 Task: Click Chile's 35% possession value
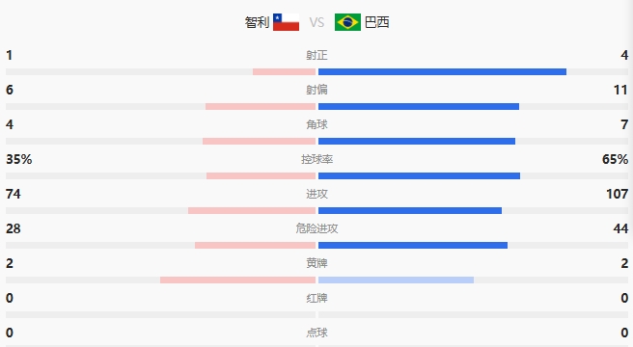click(19, 159)
